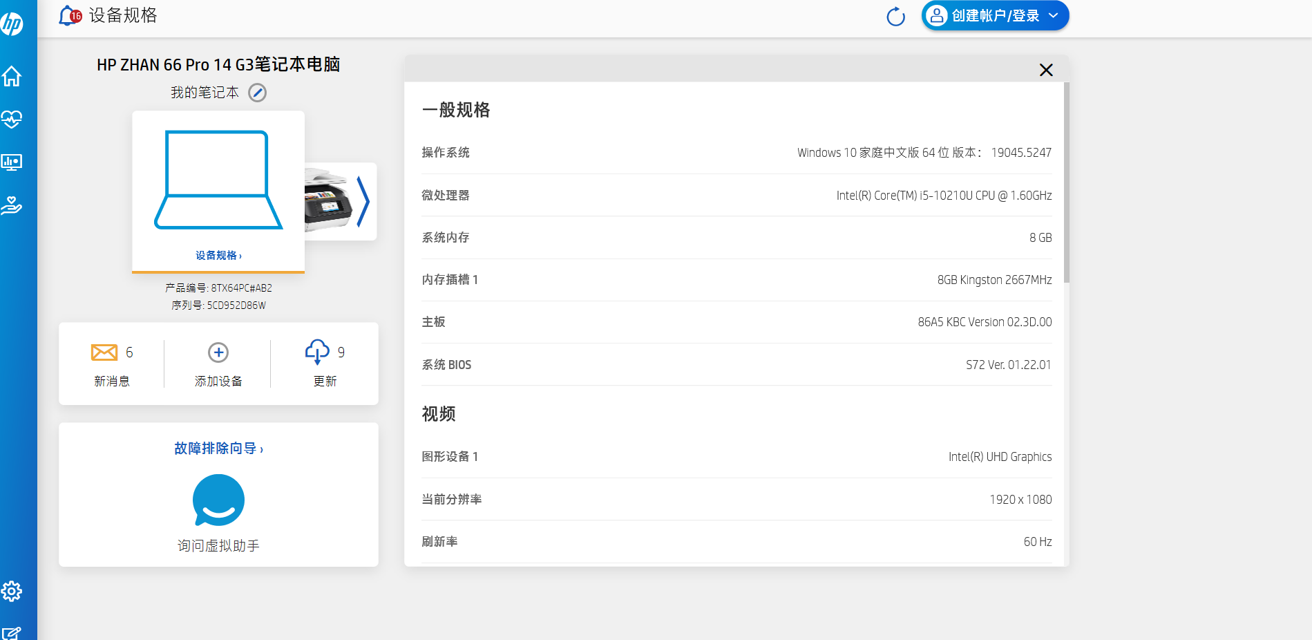Click the refresh circular arrow icon
Screen dimensions: 1312x640
tap(896, 17)
